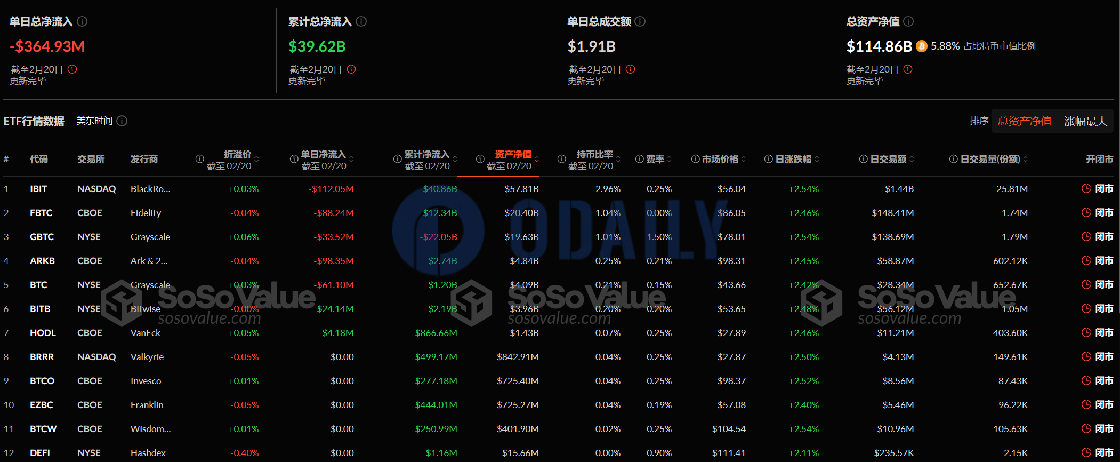Click the market-closed clock icon in GBTC row

coord(1086,236)
